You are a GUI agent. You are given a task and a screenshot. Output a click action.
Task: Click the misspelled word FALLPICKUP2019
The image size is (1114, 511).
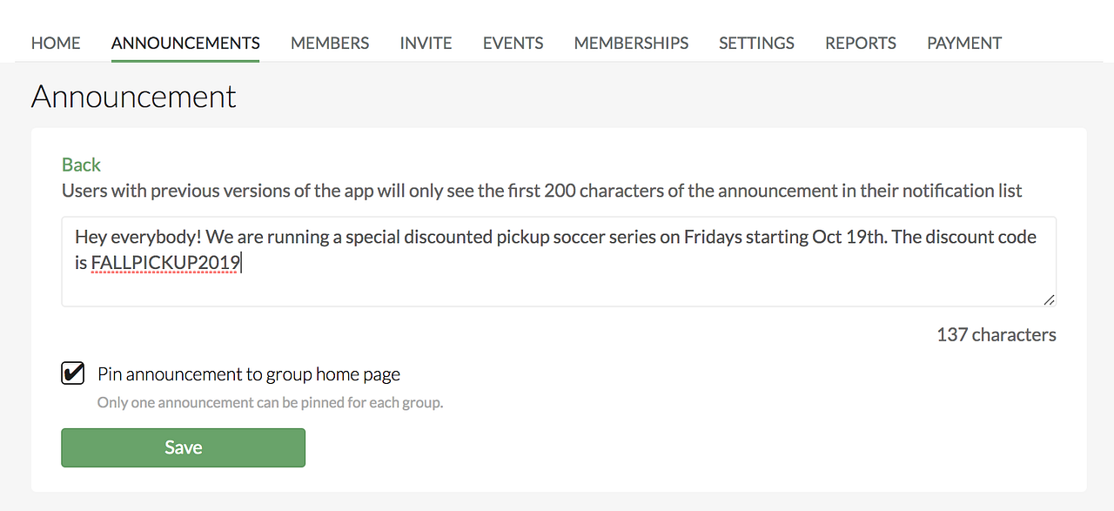click(x=165, y=261)
